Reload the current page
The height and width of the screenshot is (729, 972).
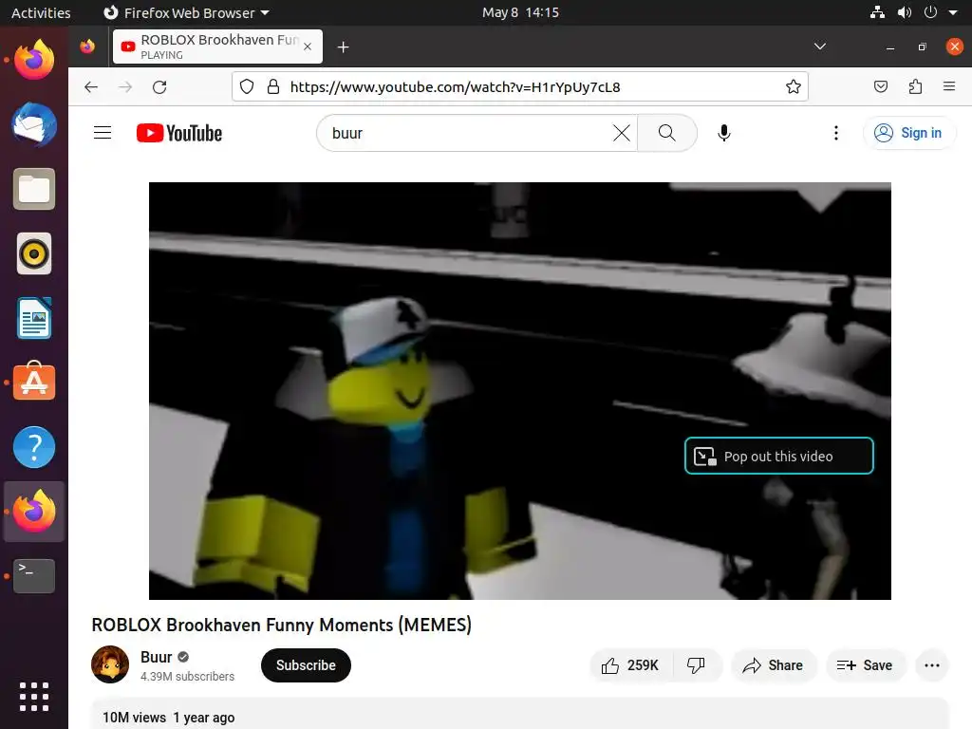coord(159,86)
